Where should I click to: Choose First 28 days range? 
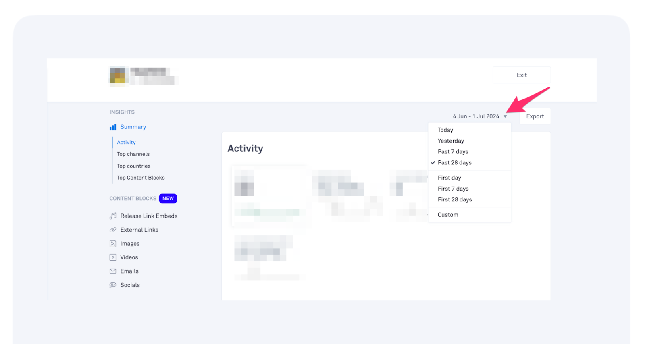[x=454, y=199]
